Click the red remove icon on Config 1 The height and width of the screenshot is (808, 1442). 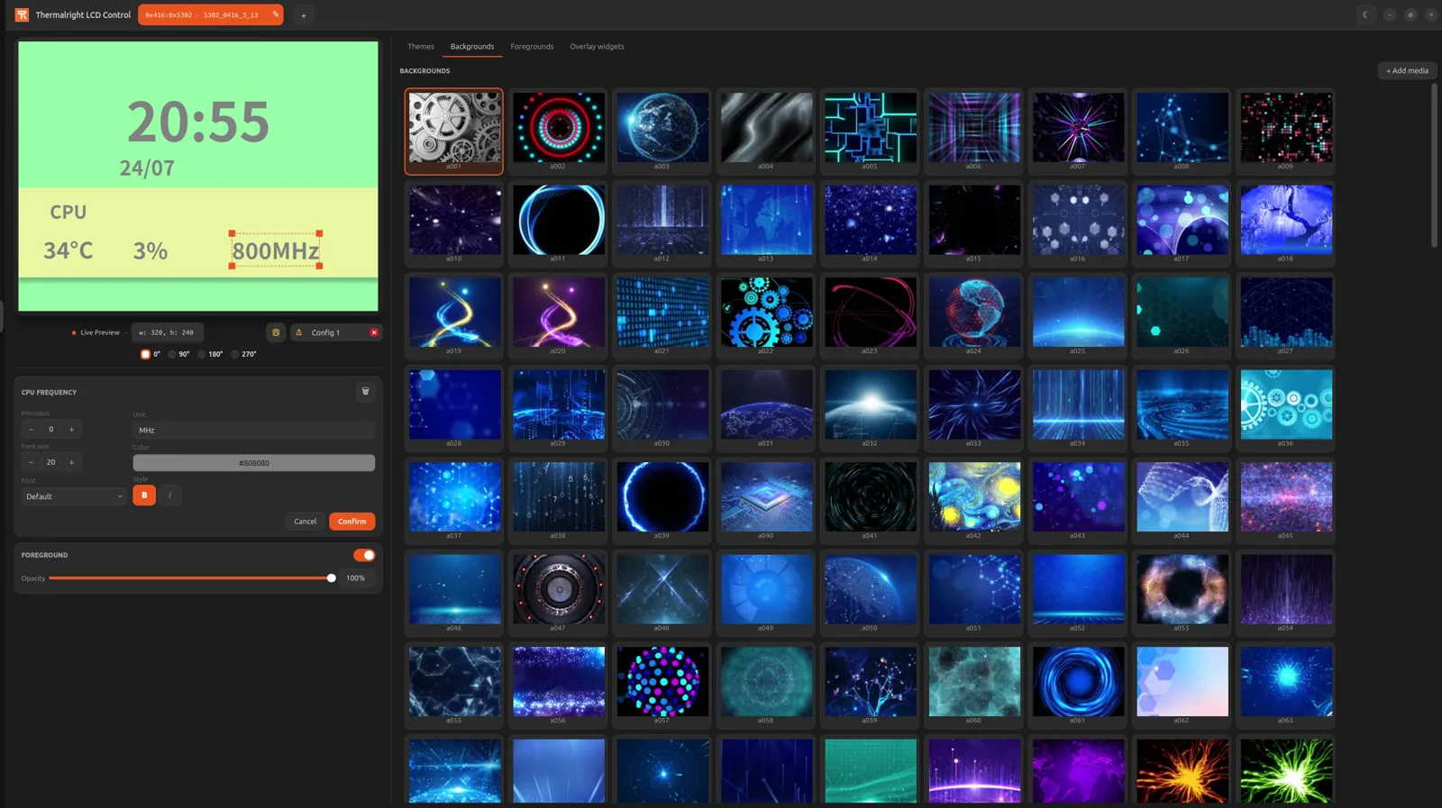(x=374, y=332)
